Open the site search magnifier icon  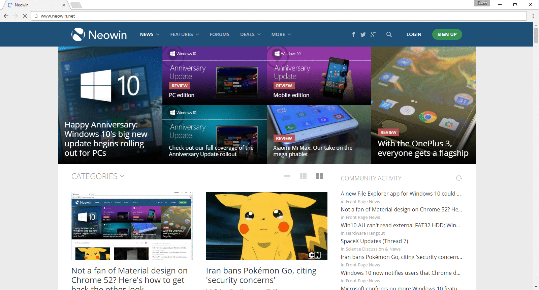[389, 34]
